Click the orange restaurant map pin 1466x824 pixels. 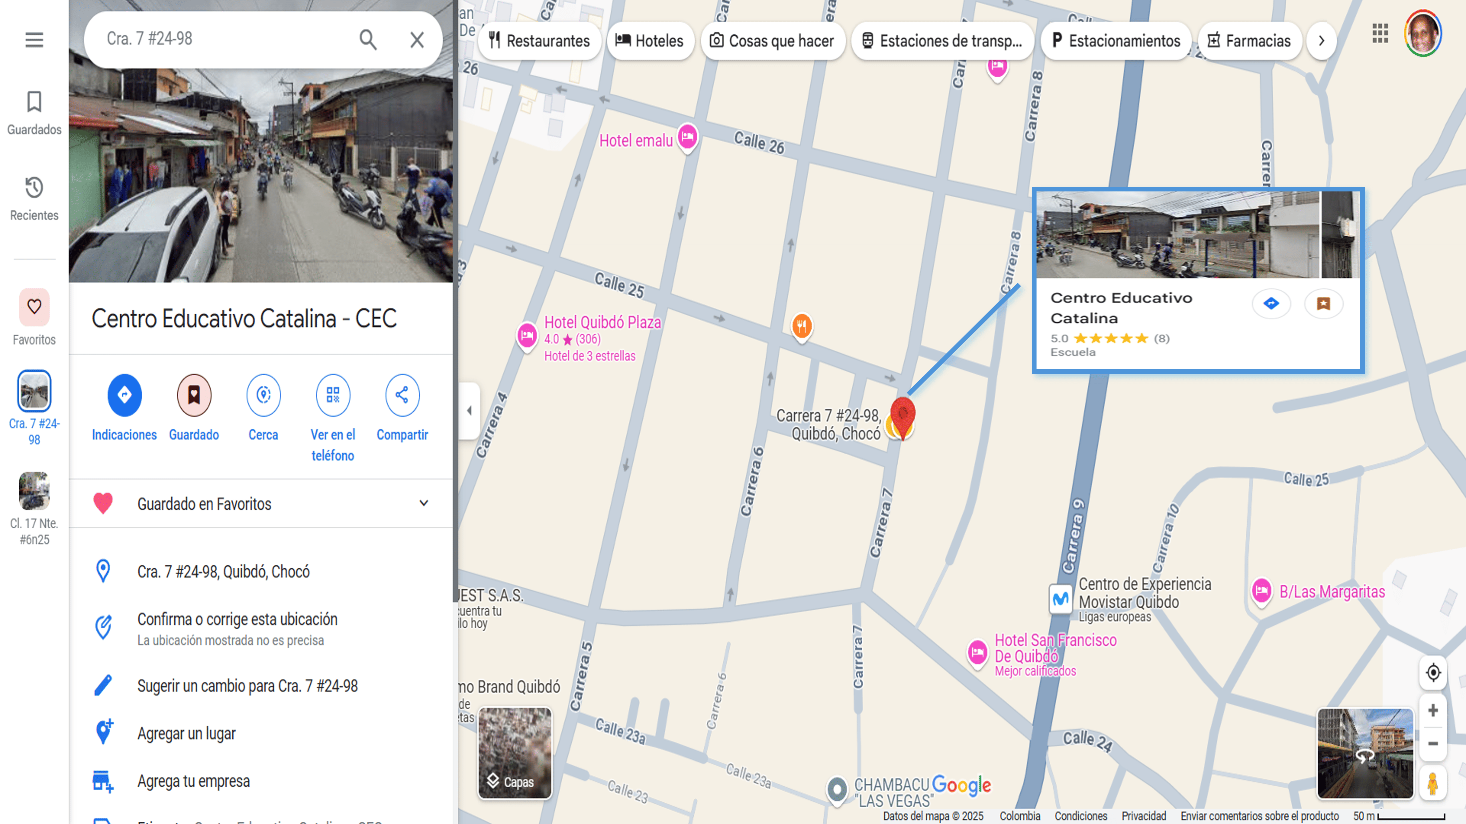coord(802,327)
